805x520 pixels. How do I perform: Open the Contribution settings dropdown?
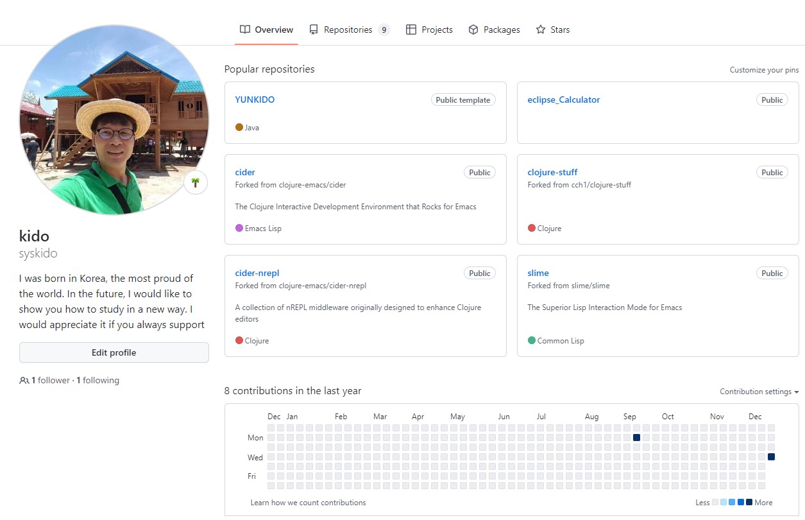click(759, 392)
